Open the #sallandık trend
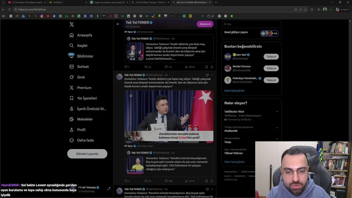Image resolution: width=352 pixels, height=198 pixels. (231, 131)
